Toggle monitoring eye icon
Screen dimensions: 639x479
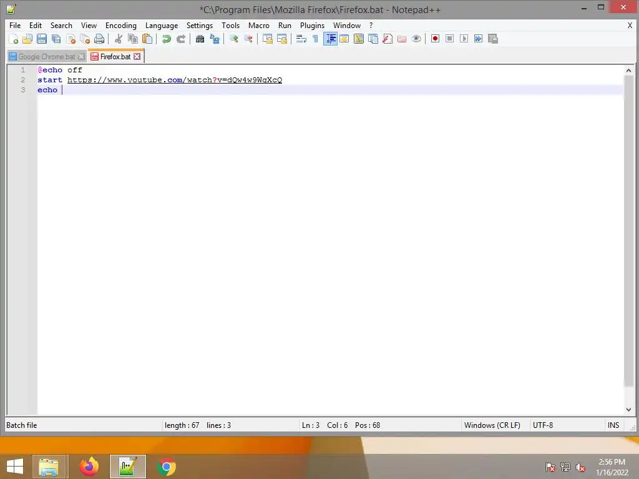(x=416, y=39)
